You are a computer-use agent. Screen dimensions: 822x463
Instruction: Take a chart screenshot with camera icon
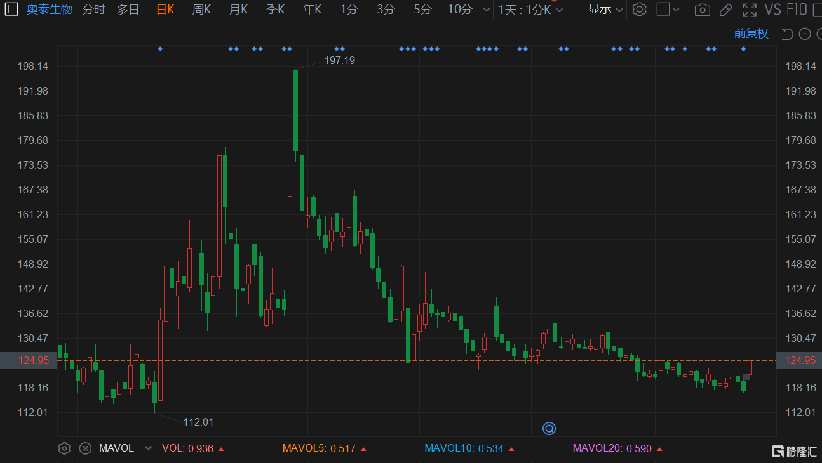pyautogui.click(x=702, y=10)
